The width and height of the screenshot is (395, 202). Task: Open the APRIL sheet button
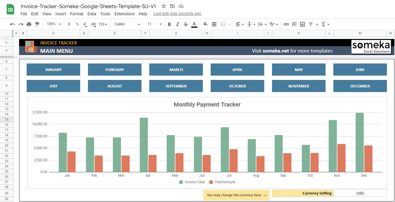point(237,70)
